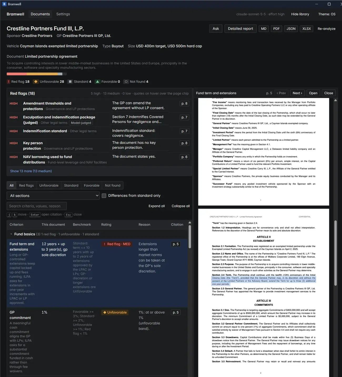Open the Documents tab
342x377 pixels.
(40, 14)
